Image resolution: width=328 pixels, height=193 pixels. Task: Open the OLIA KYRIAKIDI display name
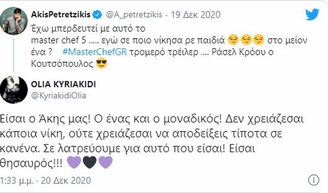(63, 84)
